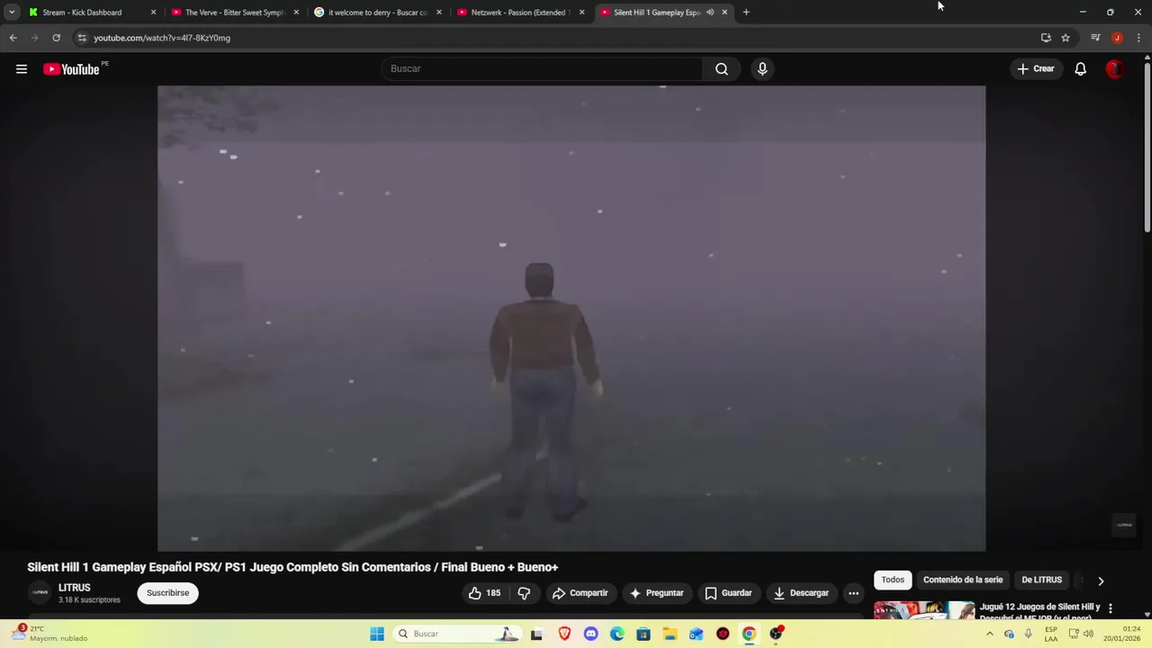Click the Preguntar button

[656, 593]
